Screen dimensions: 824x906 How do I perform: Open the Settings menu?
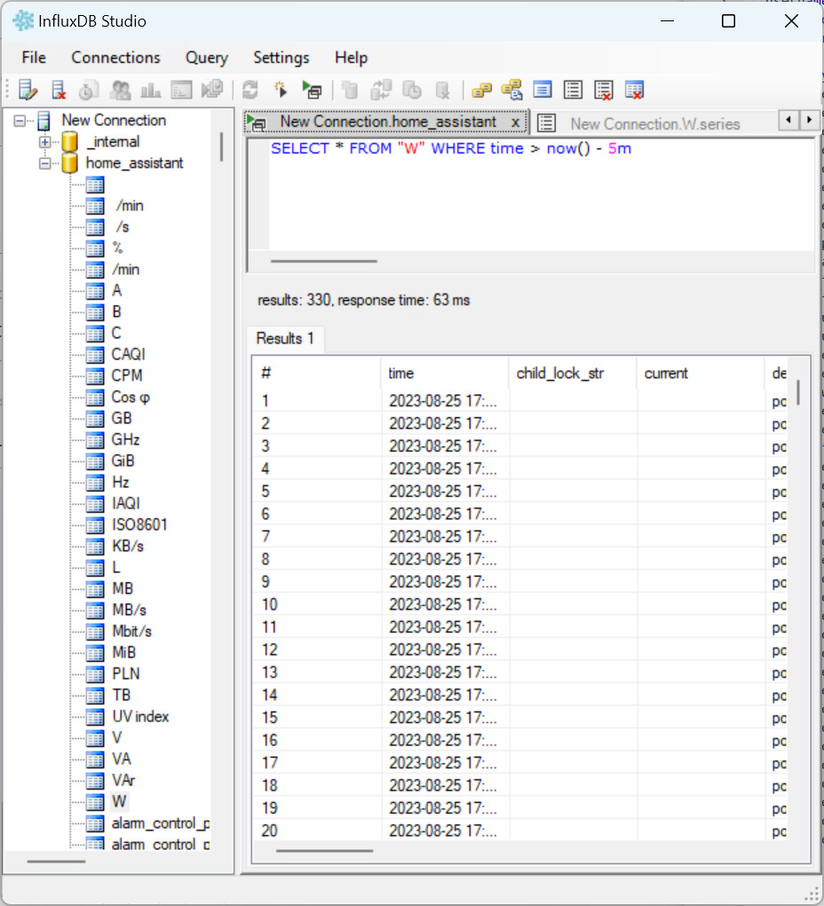281,58
